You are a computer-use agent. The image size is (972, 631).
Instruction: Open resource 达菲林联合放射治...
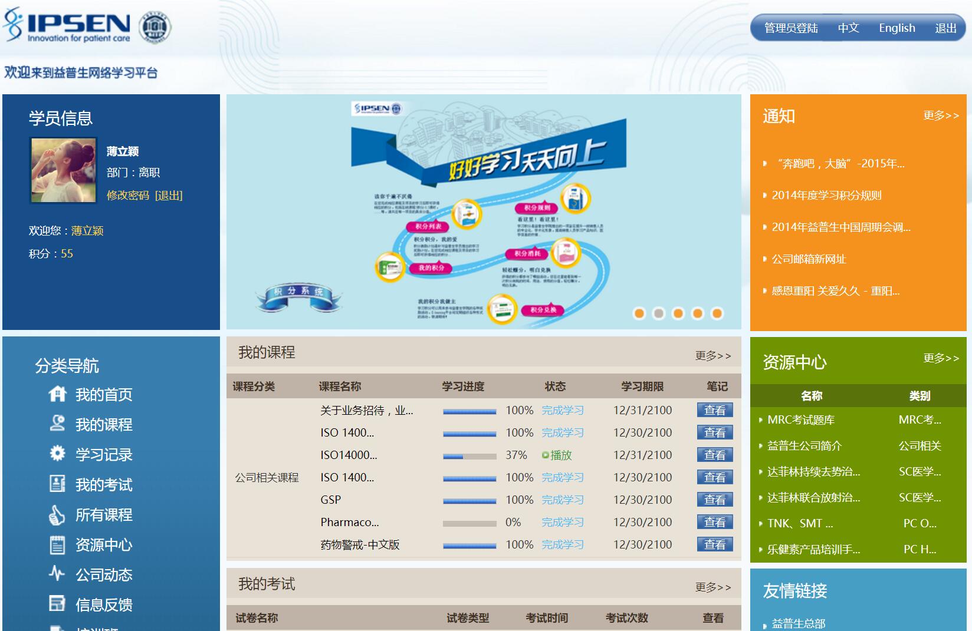click(814, 497)
